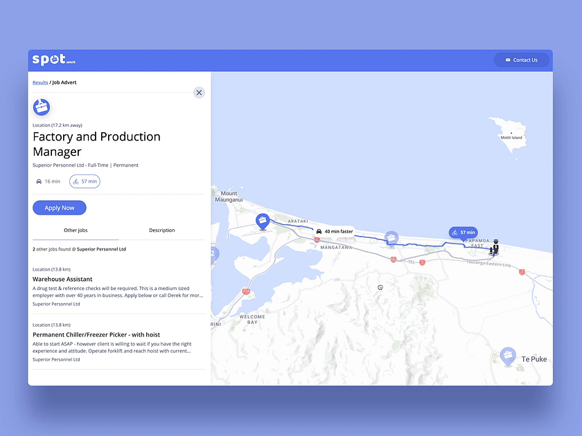Select the bicycle icon in the 57 min pill

(x=76, y=181)
